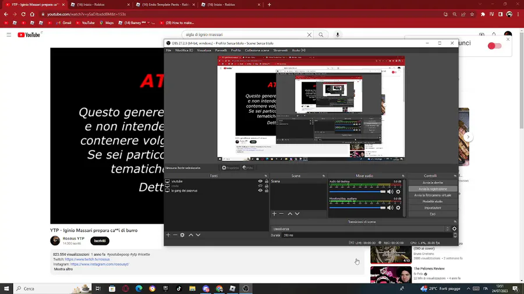Move source down in the Fonti list
524x294 pixels.
click(198, 235)
